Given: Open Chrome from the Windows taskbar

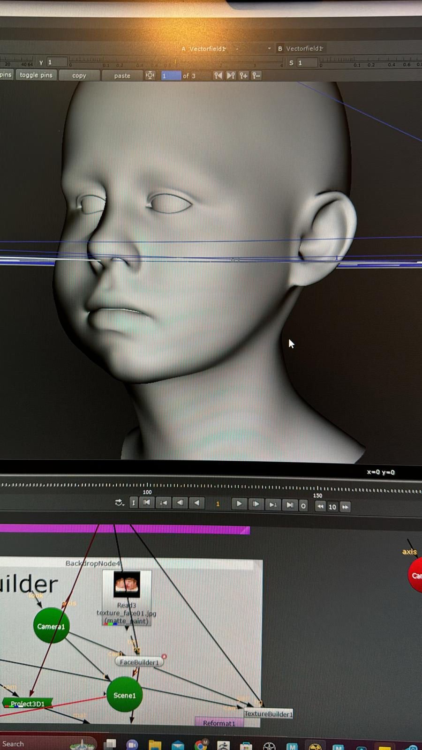Looking at the screenshot, I should click(x=201, y=745).
